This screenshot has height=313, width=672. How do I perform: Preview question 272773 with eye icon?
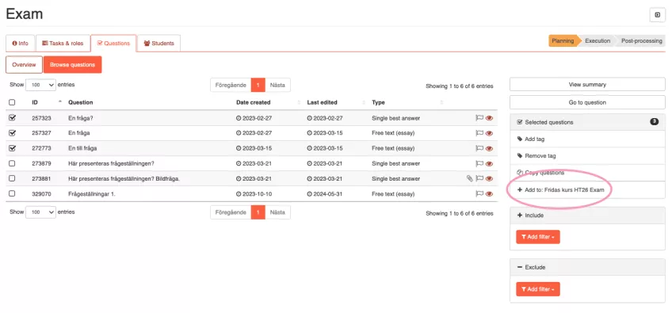click(x=489, y=148)
